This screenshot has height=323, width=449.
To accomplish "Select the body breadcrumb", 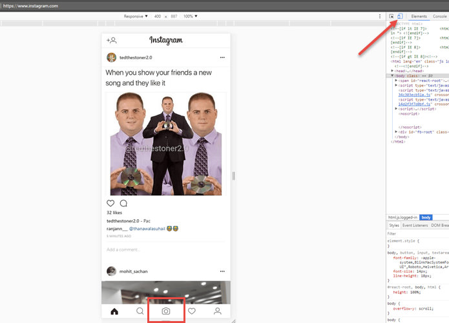I will pyautogui.click(x=426, y=217).
